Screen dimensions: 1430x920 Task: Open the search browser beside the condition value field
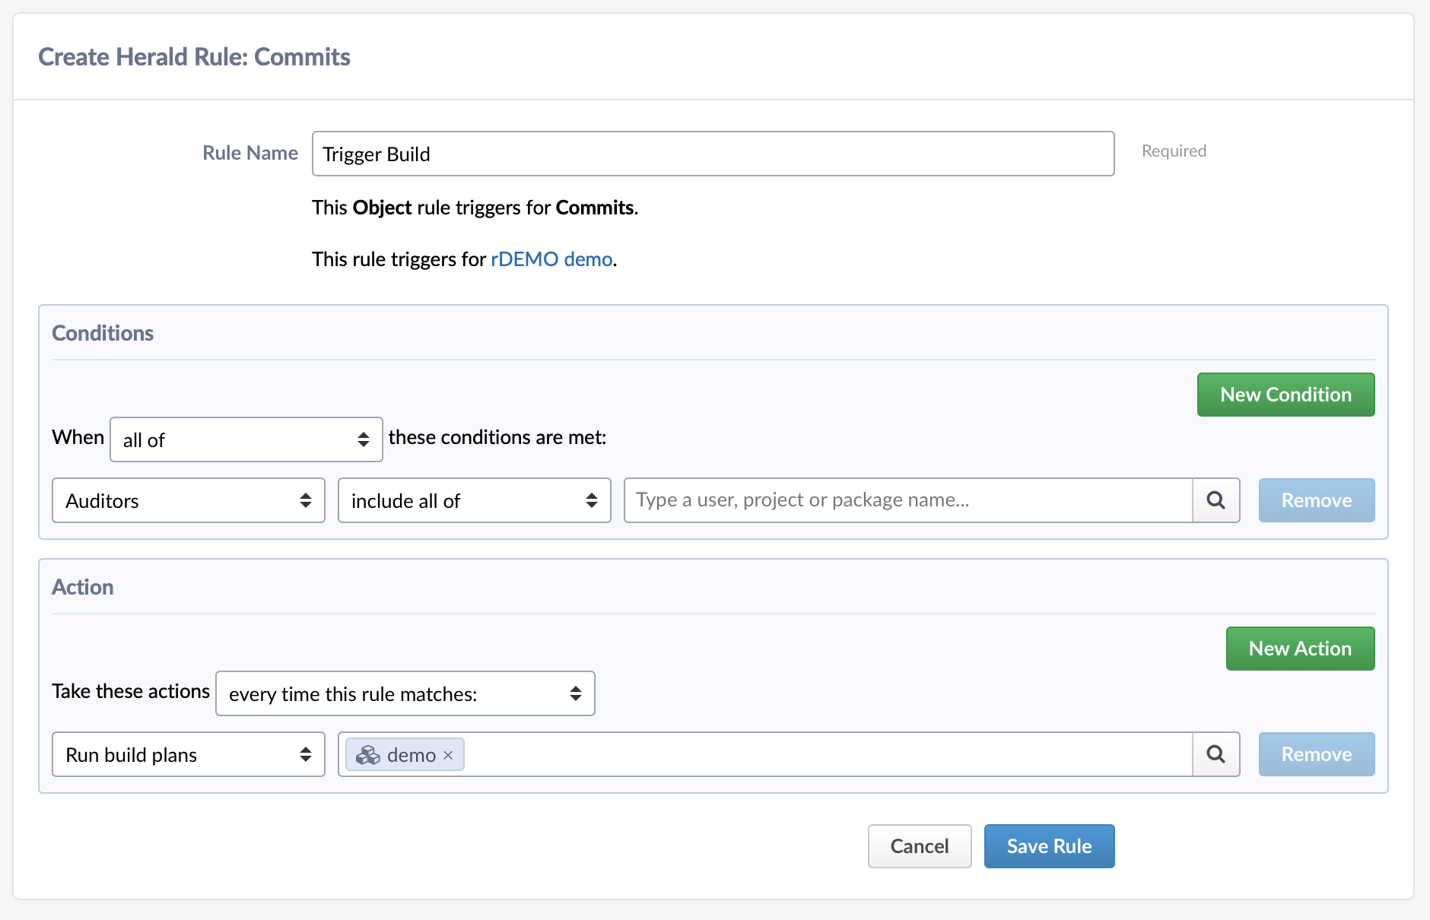[1215, 500]
